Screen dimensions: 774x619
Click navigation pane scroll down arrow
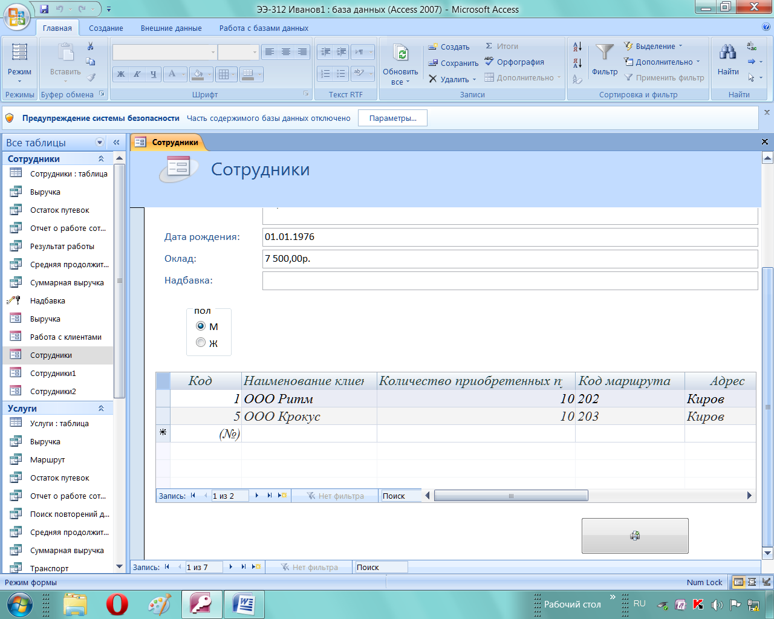click(120, 567)
